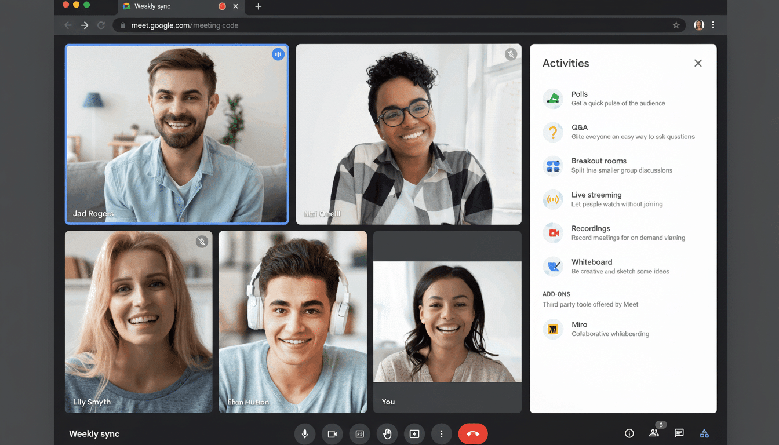
Task: Open the Activities panel icon
Action: click(x=704, y=433)
